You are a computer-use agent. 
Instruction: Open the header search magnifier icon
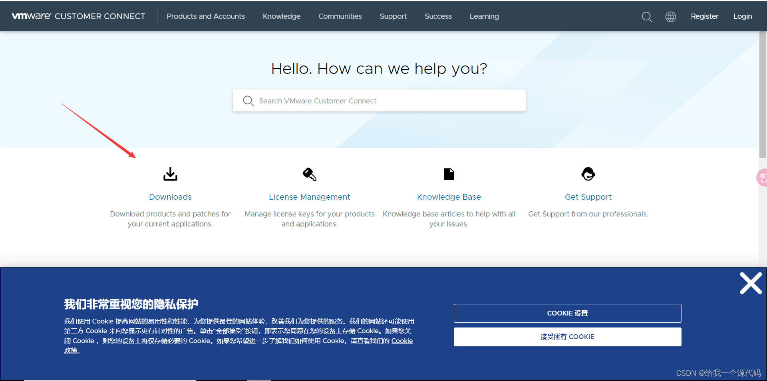647,17
